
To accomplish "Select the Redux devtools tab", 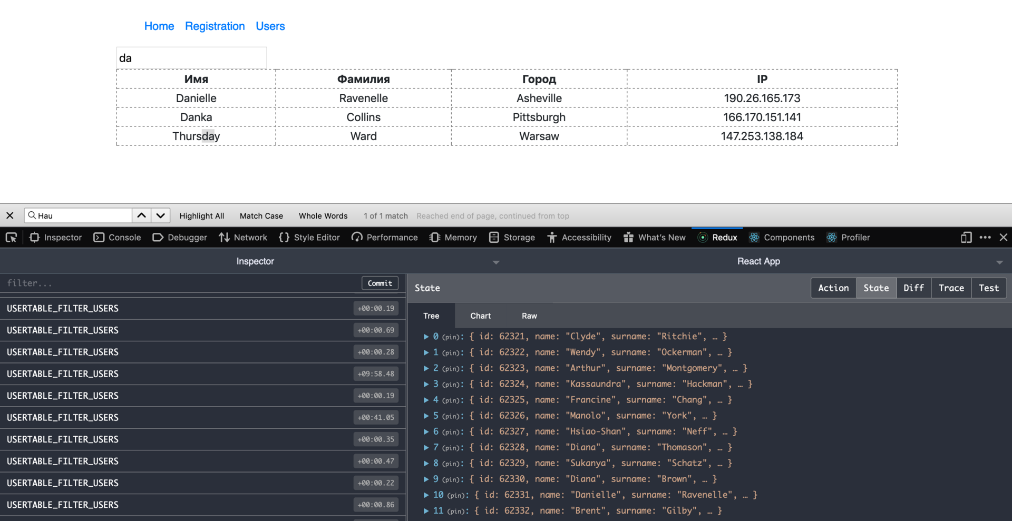I will [717, 238].
